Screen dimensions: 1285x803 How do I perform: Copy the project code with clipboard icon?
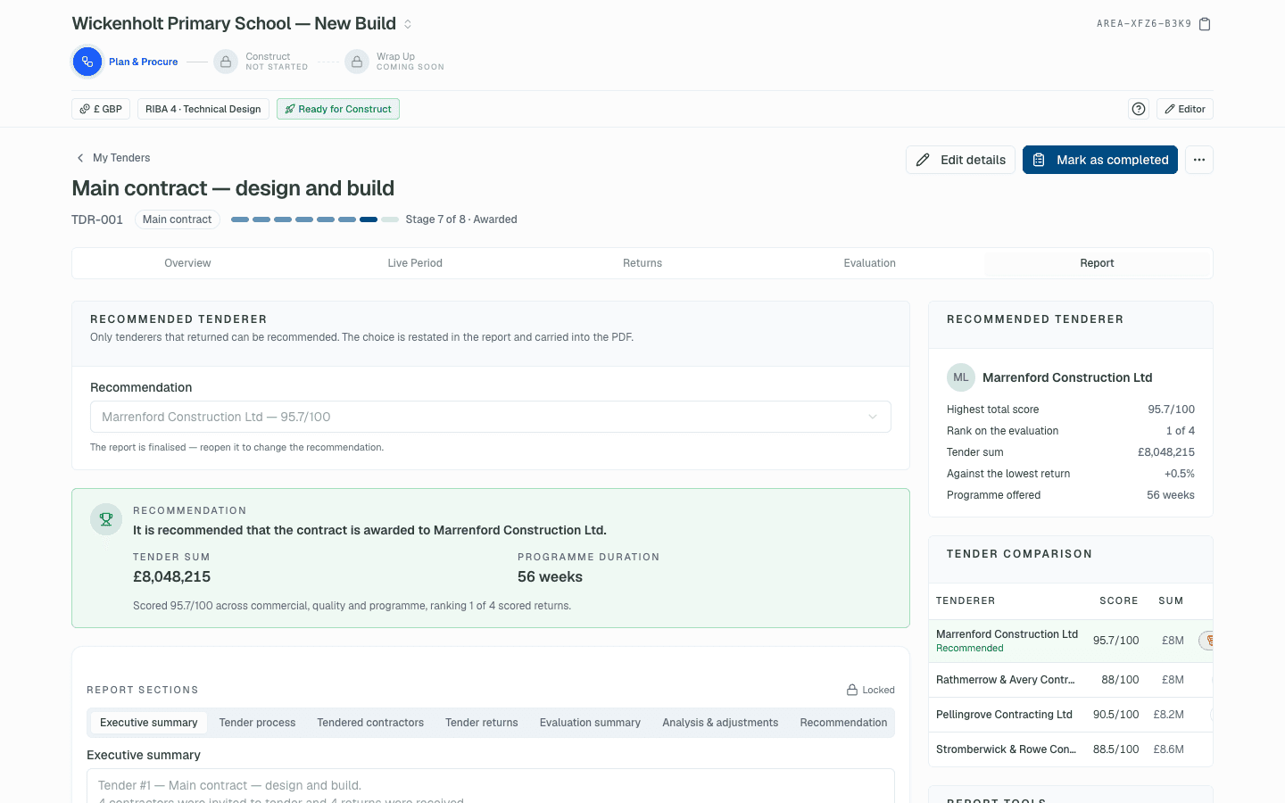coord(1205,24)
